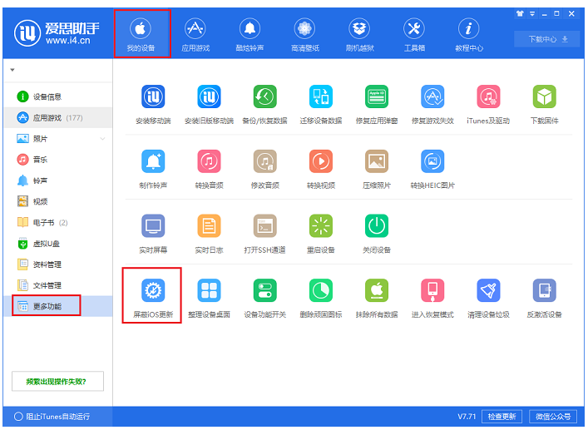Viewport: 588px width, 430px height.
Task: Select 设备信息 in sidebar
Action: (x=58, y=96)
